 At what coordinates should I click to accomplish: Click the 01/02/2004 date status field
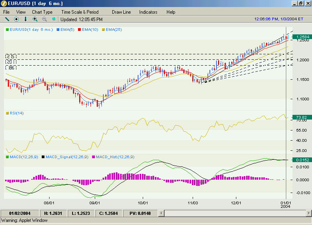pyautogui.click(x=20, y=213)
